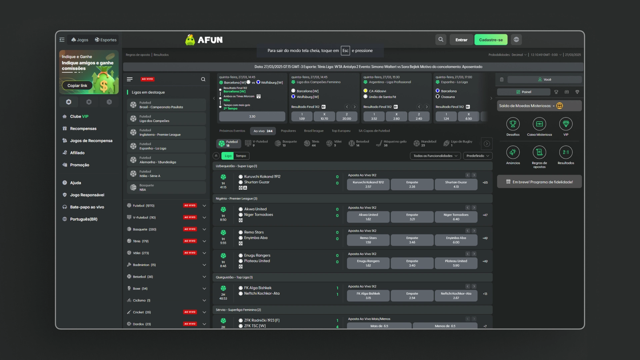Click the trophy tab icon beside Painel
Screen dimensions: 640x360
click(x=556, y=92)
